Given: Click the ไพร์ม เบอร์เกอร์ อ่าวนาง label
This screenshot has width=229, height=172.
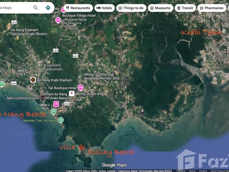Looking at the screenshot, I should click(23, 98).
